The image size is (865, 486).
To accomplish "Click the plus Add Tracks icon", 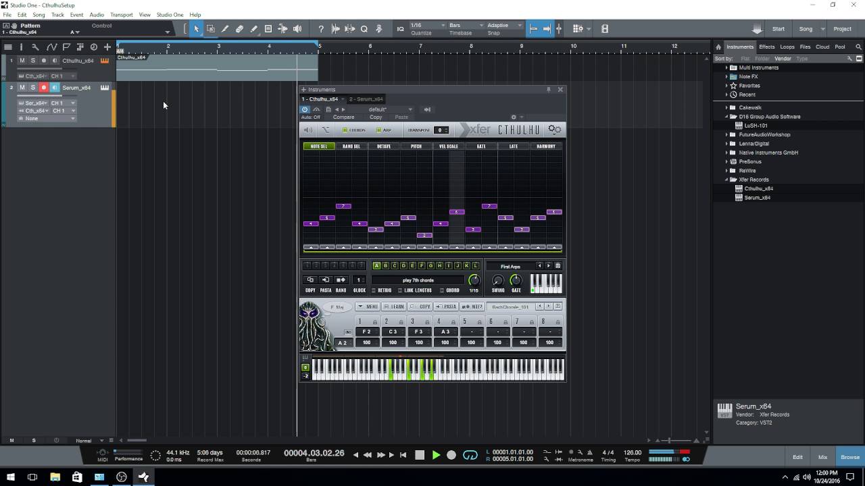I will (107, 47).
